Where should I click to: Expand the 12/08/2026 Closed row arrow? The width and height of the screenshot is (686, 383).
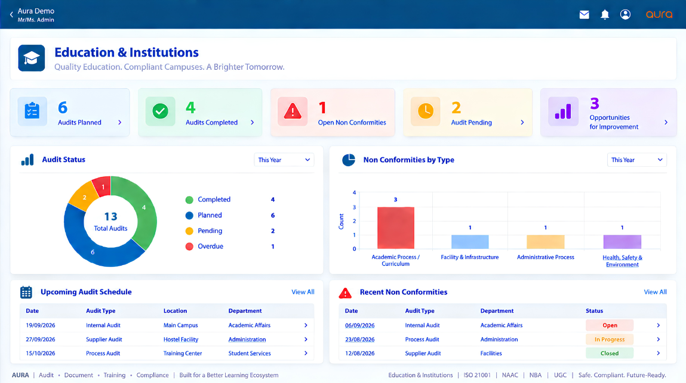click(x=659, y=353)
